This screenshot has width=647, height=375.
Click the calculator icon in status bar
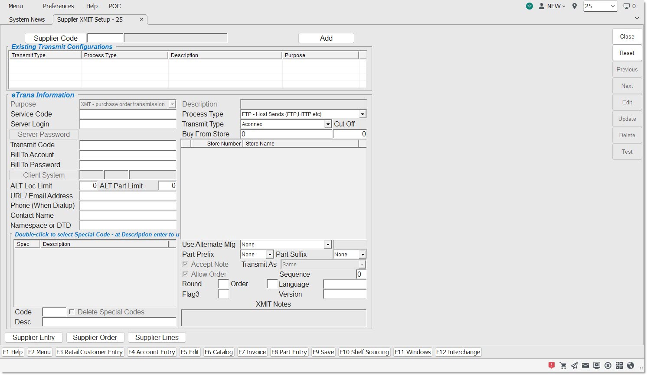coord(619,365)
